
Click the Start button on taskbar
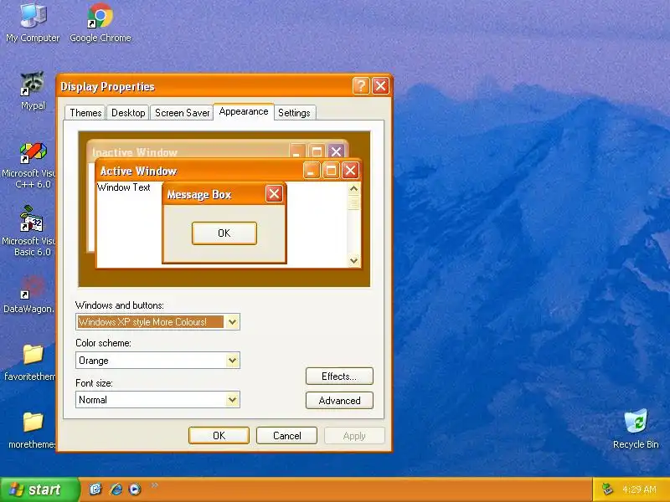click(x=39, y=489)
